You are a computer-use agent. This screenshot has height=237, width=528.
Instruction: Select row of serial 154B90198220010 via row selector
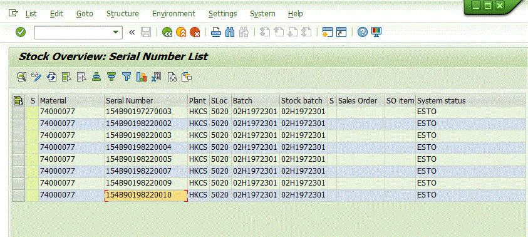[19, 195]
